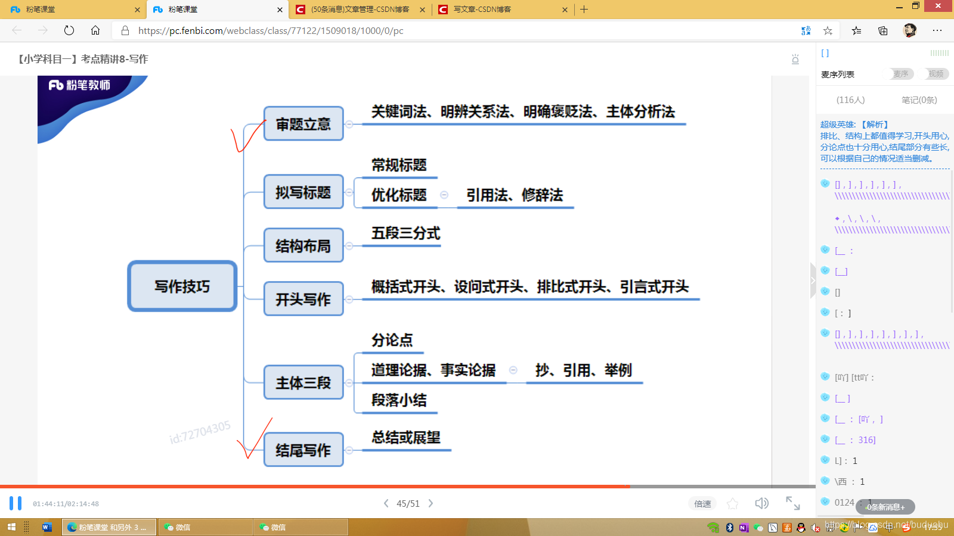Open the browser settings and more menu
This screenshot has width=954, height=536.
tap(937, 30)
